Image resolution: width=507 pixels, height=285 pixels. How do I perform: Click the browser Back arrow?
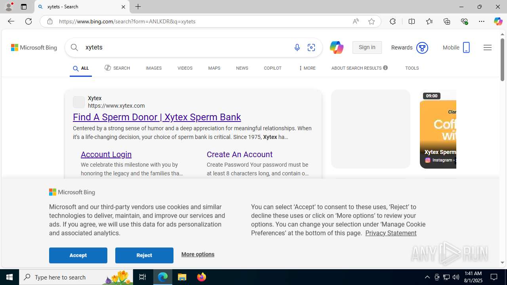coord(11,21)
